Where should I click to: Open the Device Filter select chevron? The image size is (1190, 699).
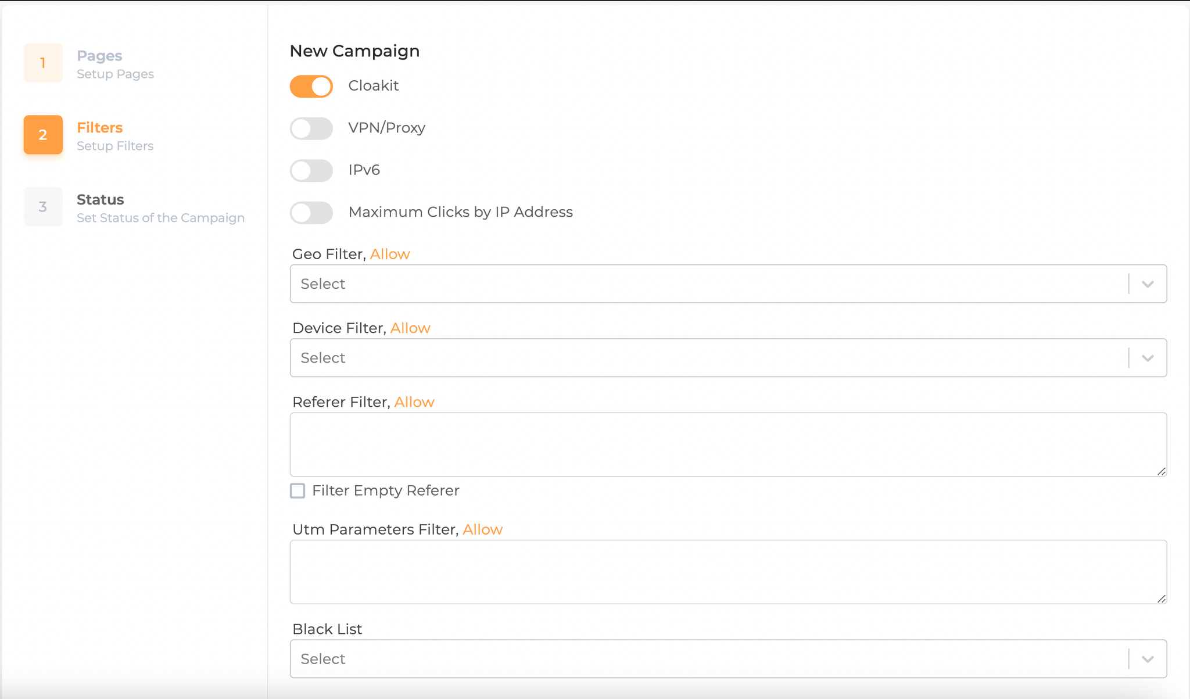(x=1147, y=358)
